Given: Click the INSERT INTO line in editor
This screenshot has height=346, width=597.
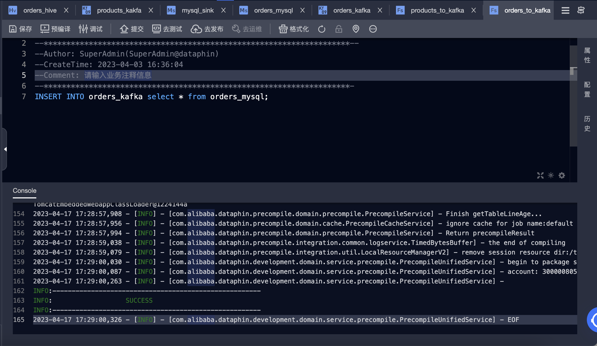Looking at the screenshot, I should tap(151, 97).
